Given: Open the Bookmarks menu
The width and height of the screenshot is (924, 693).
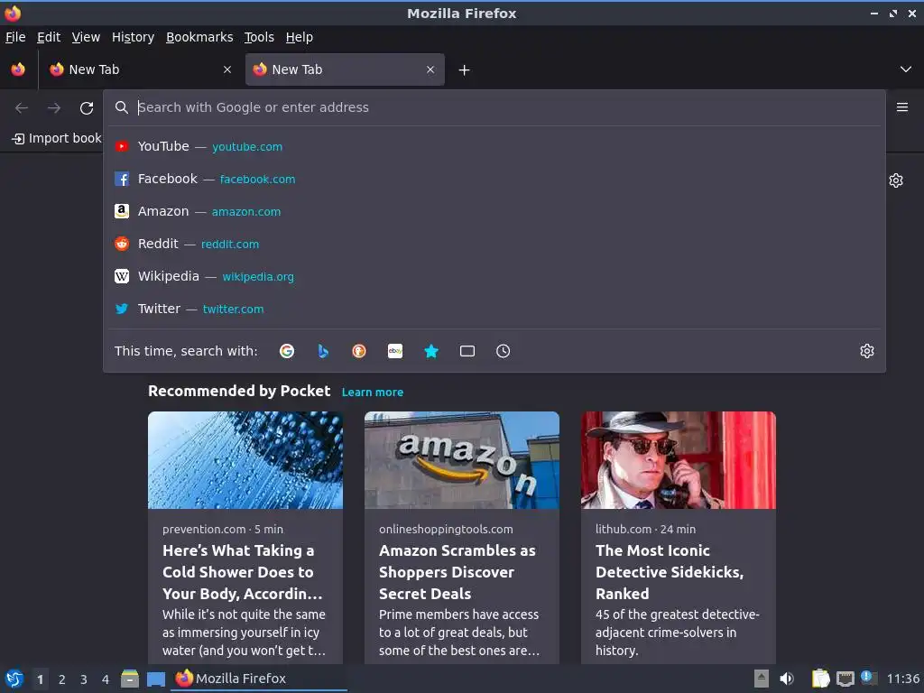Looking at the screenshot, I should click(x=199, y=37).
